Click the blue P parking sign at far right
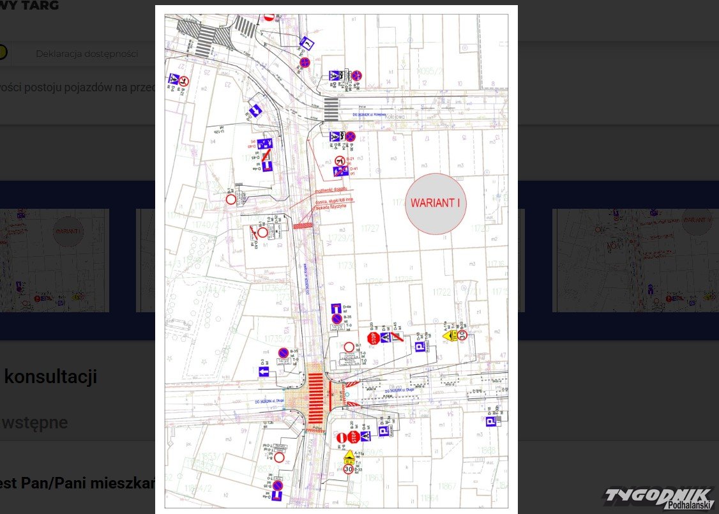This screenshot has height=514, width=719. pos(492,422)
